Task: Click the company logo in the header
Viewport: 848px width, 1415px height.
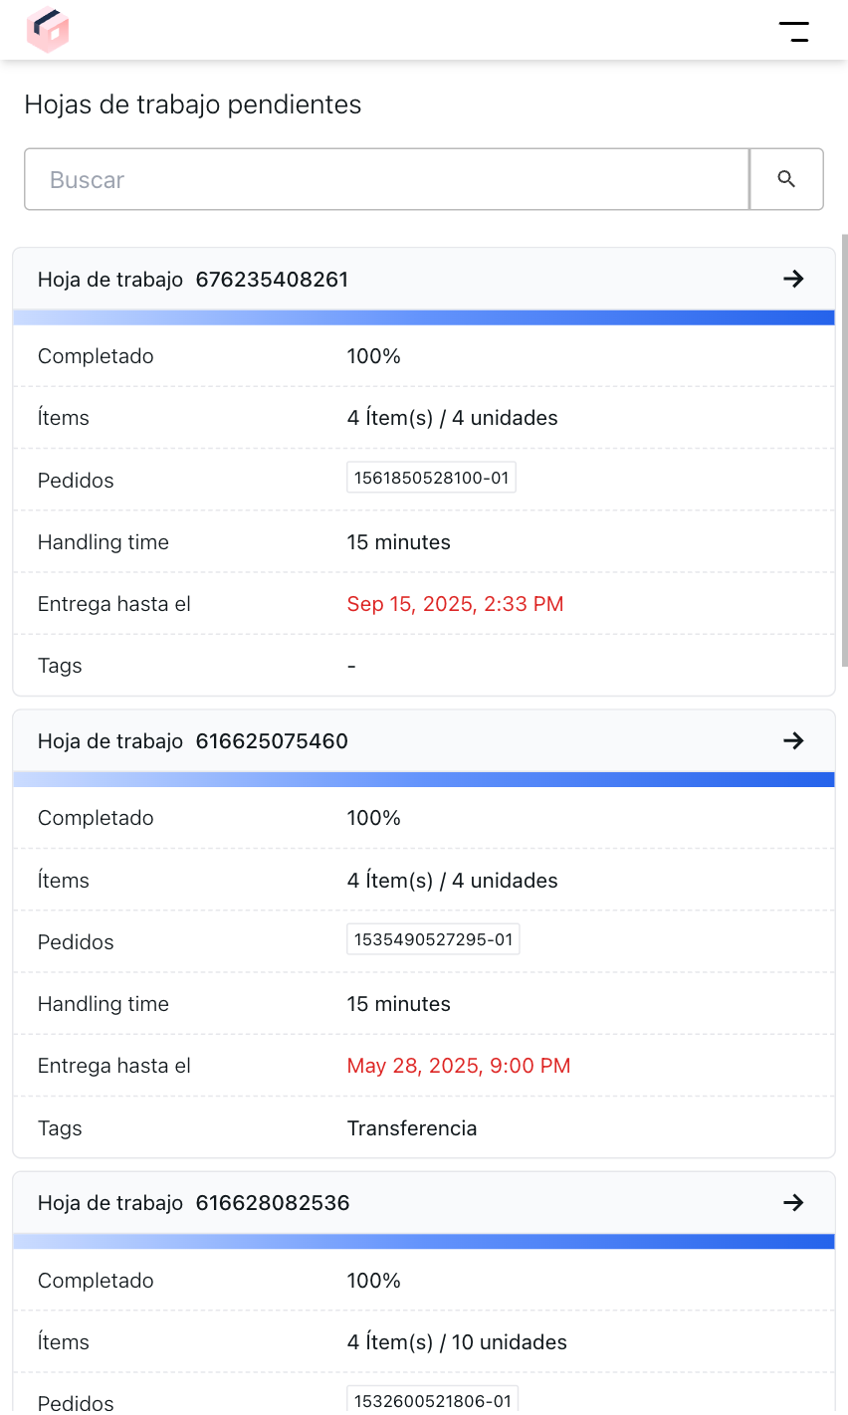Action: pyautogui.click(x=47, y=30)
